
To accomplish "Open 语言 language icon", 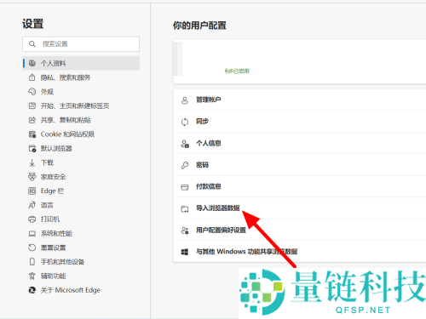I will 32,205.
